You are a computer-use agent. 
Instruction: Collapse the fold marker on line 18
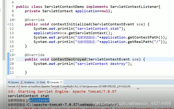pos(15,55)
